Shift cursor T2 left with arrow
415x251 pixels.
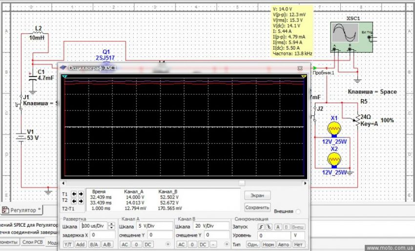[74, 201]
